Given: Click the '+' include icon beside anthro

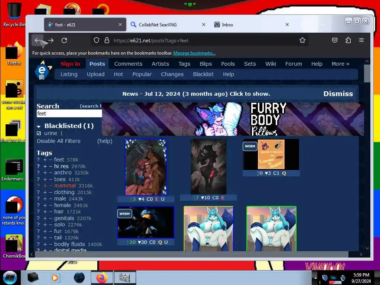Looking at the screenshot, I should pos(45,173).
